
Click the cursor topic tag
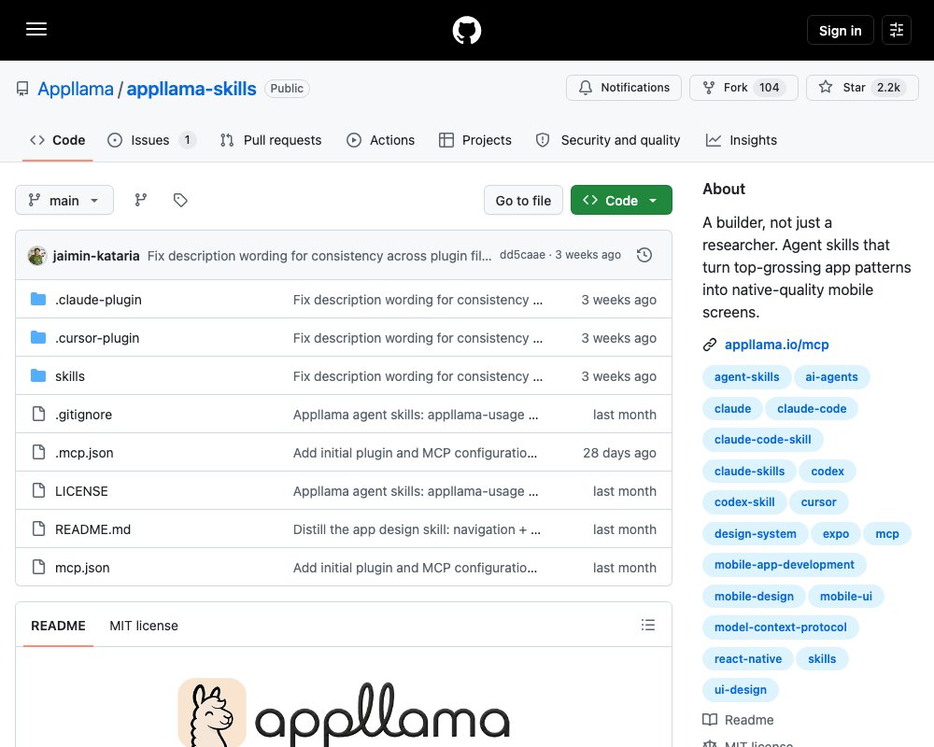[x=818, y=502]
